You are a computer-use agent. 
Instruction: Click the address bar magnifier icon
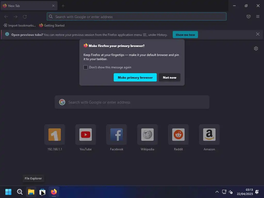coord(51,16)
